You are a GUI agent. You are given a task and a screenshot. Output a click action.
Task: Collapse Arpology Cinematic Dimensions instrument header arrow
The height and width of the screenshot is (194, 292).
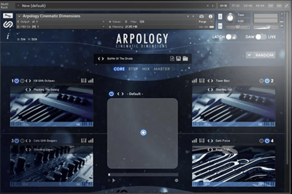(x=19, y=16)
